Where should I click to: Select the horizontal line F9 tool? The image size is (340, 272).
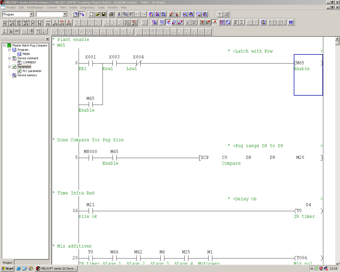[48, 22]
